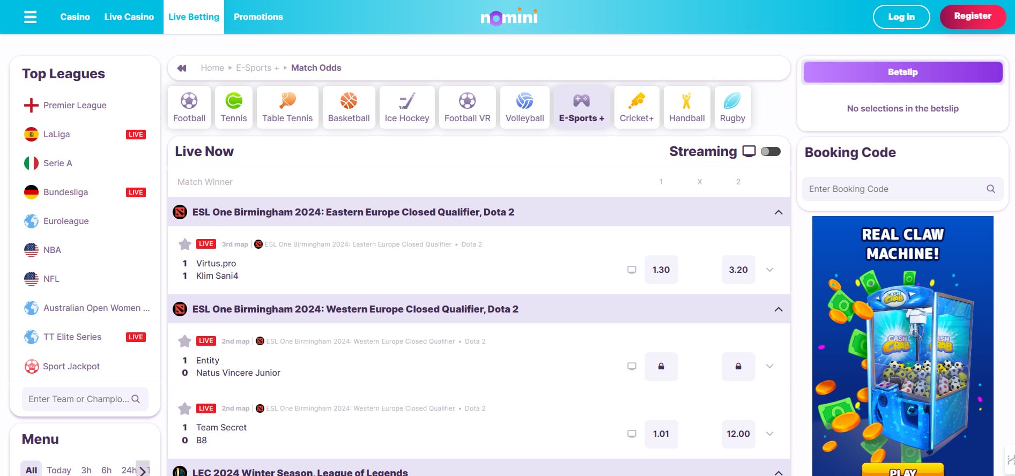This screenshot has height=476, width=1015.
Task: Bet on Klim Sani4 at odds 3.20
Action: click(x=738, y=270)
